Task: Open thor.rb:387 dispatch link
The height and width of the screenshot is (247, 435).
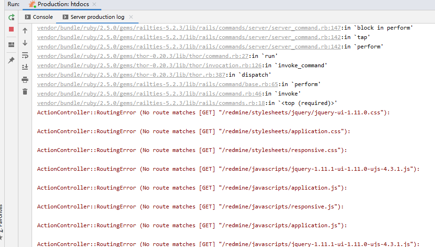Action: pos(131,75)
